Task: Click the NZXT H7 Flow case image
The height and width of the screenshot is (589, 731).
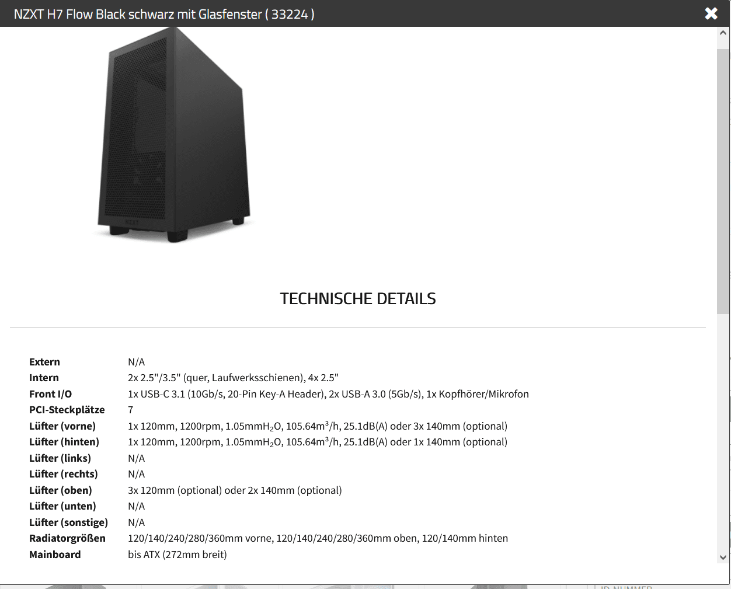Action: 174,135
